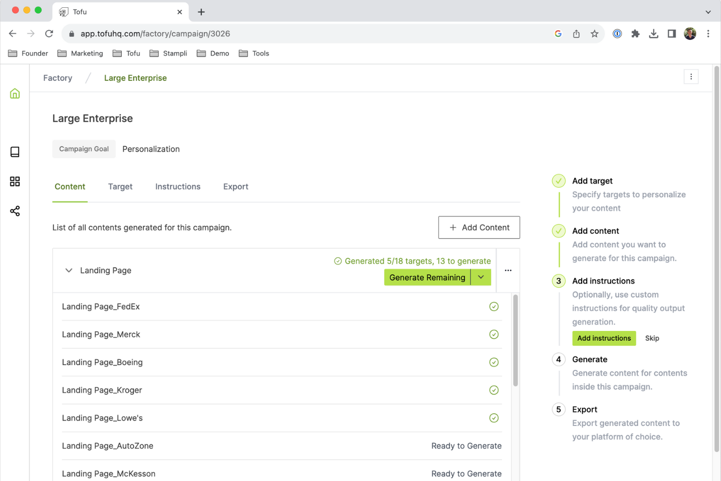Open Landing Page_McKesson row
This screenshot has height=481, width=721.
click(x=282, y=474)
